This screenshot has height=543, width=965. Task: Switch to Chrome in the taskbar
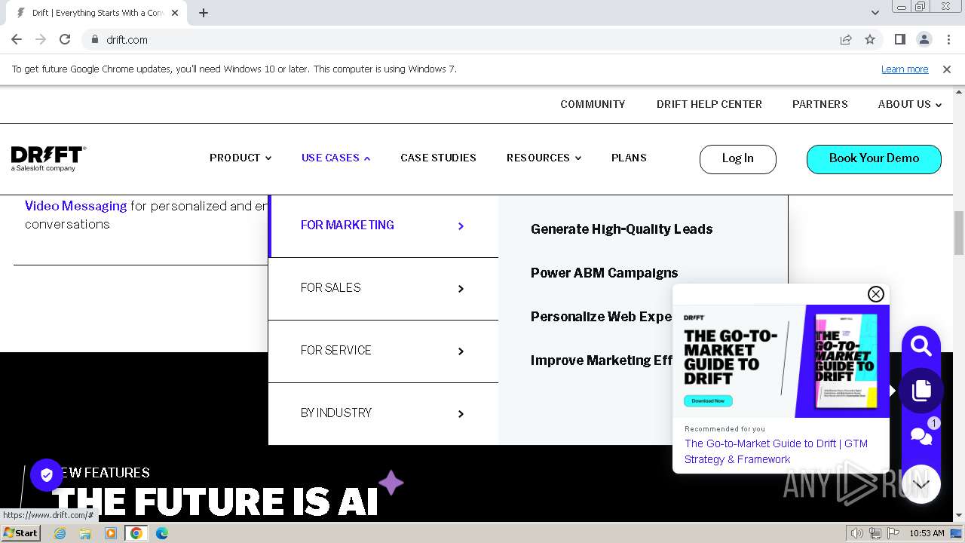[136, 533]
